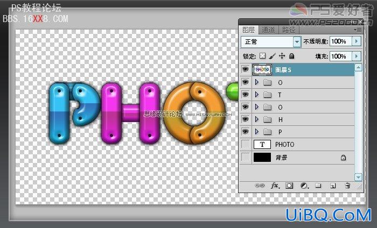Select the 图层 5 layer name
Screen dimensions: 377x228
283,70
